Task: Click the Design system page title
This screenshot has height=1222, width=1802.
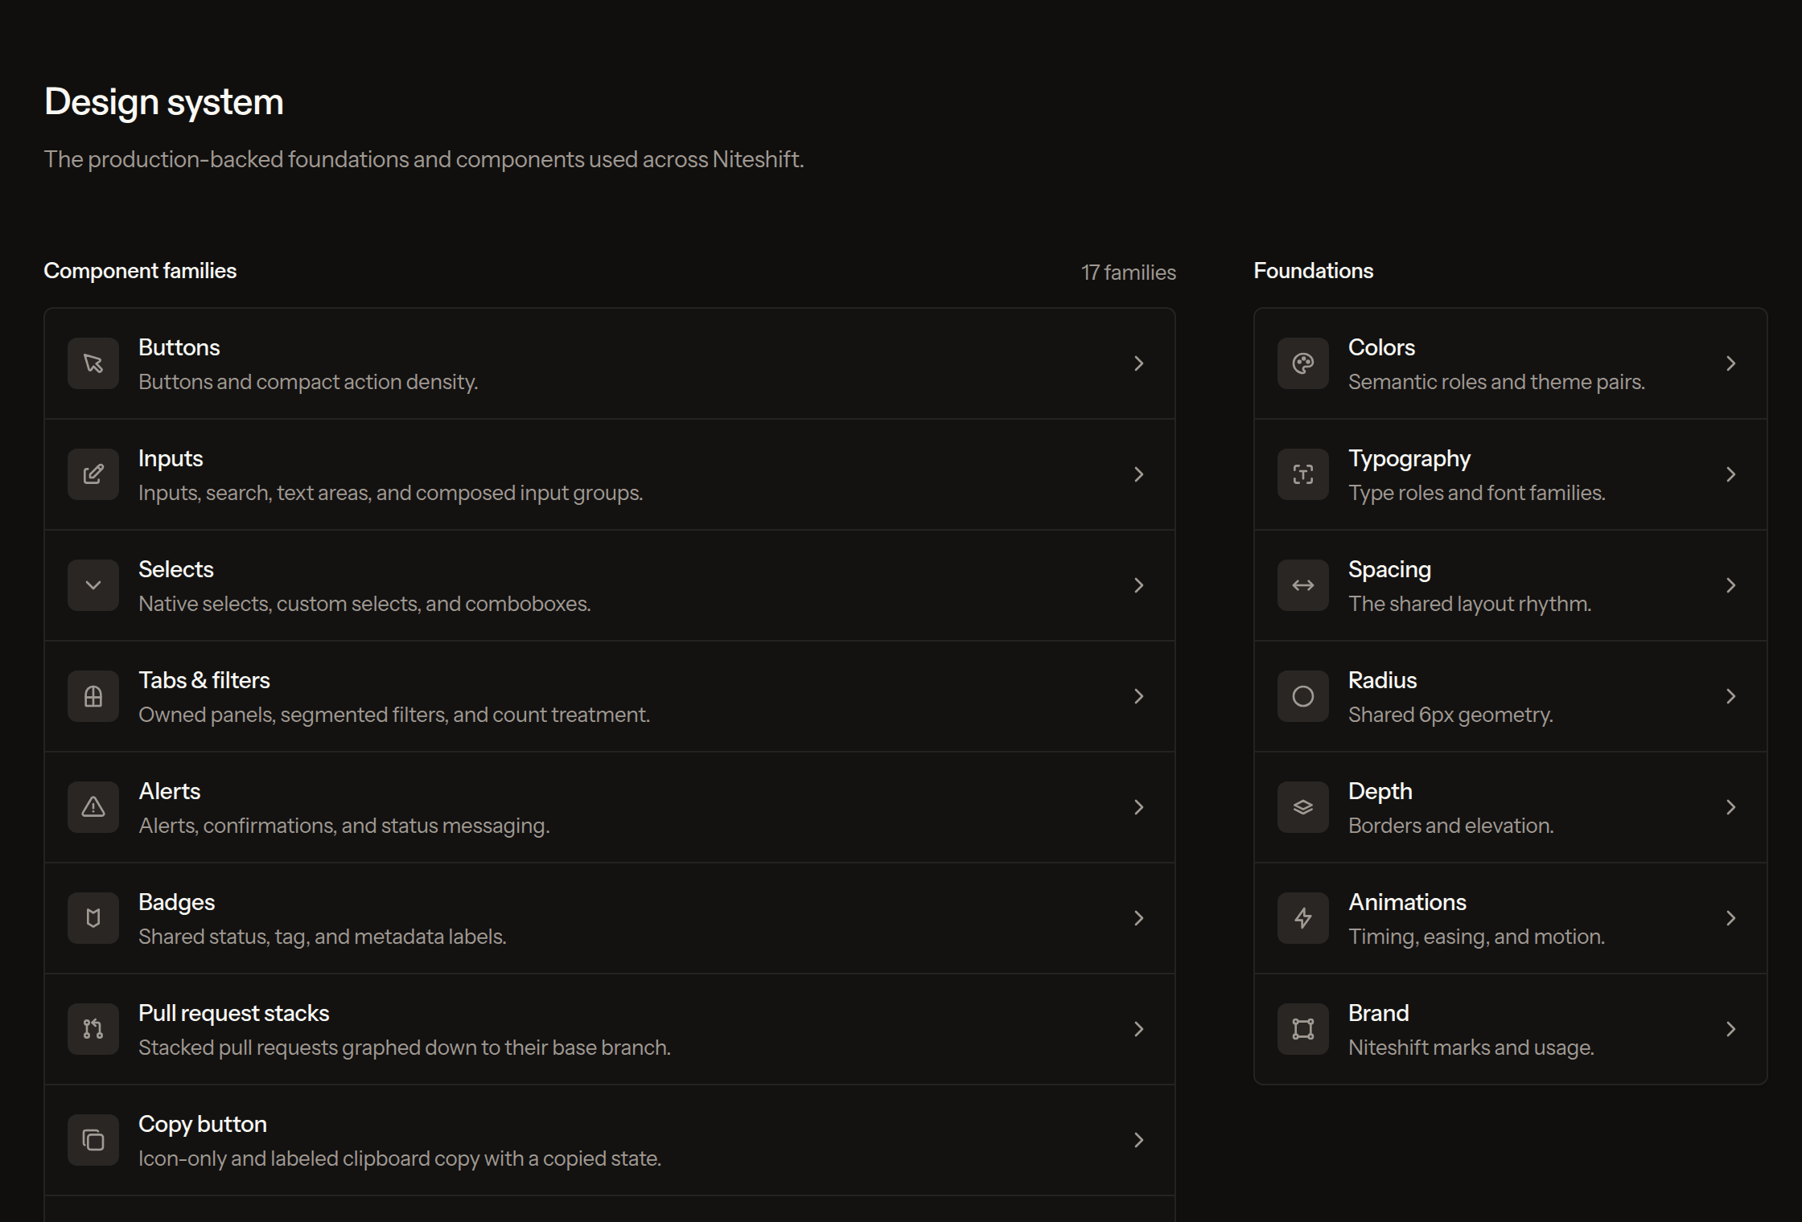Action: point(164,103)
